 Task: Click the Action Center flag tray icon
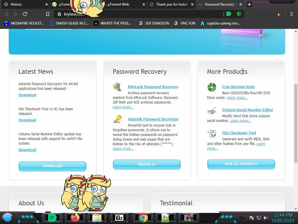tap(252, 218)
